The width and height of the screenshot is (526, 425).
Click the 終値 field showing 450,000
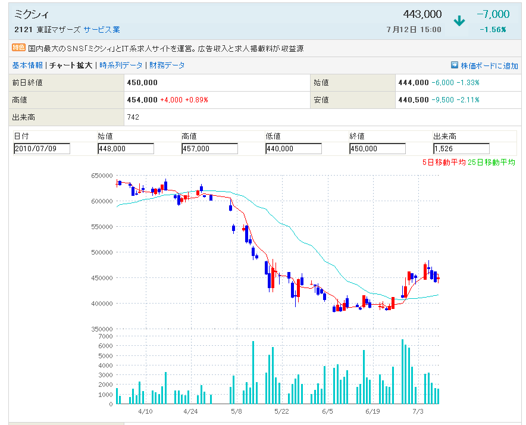[377, 149]
